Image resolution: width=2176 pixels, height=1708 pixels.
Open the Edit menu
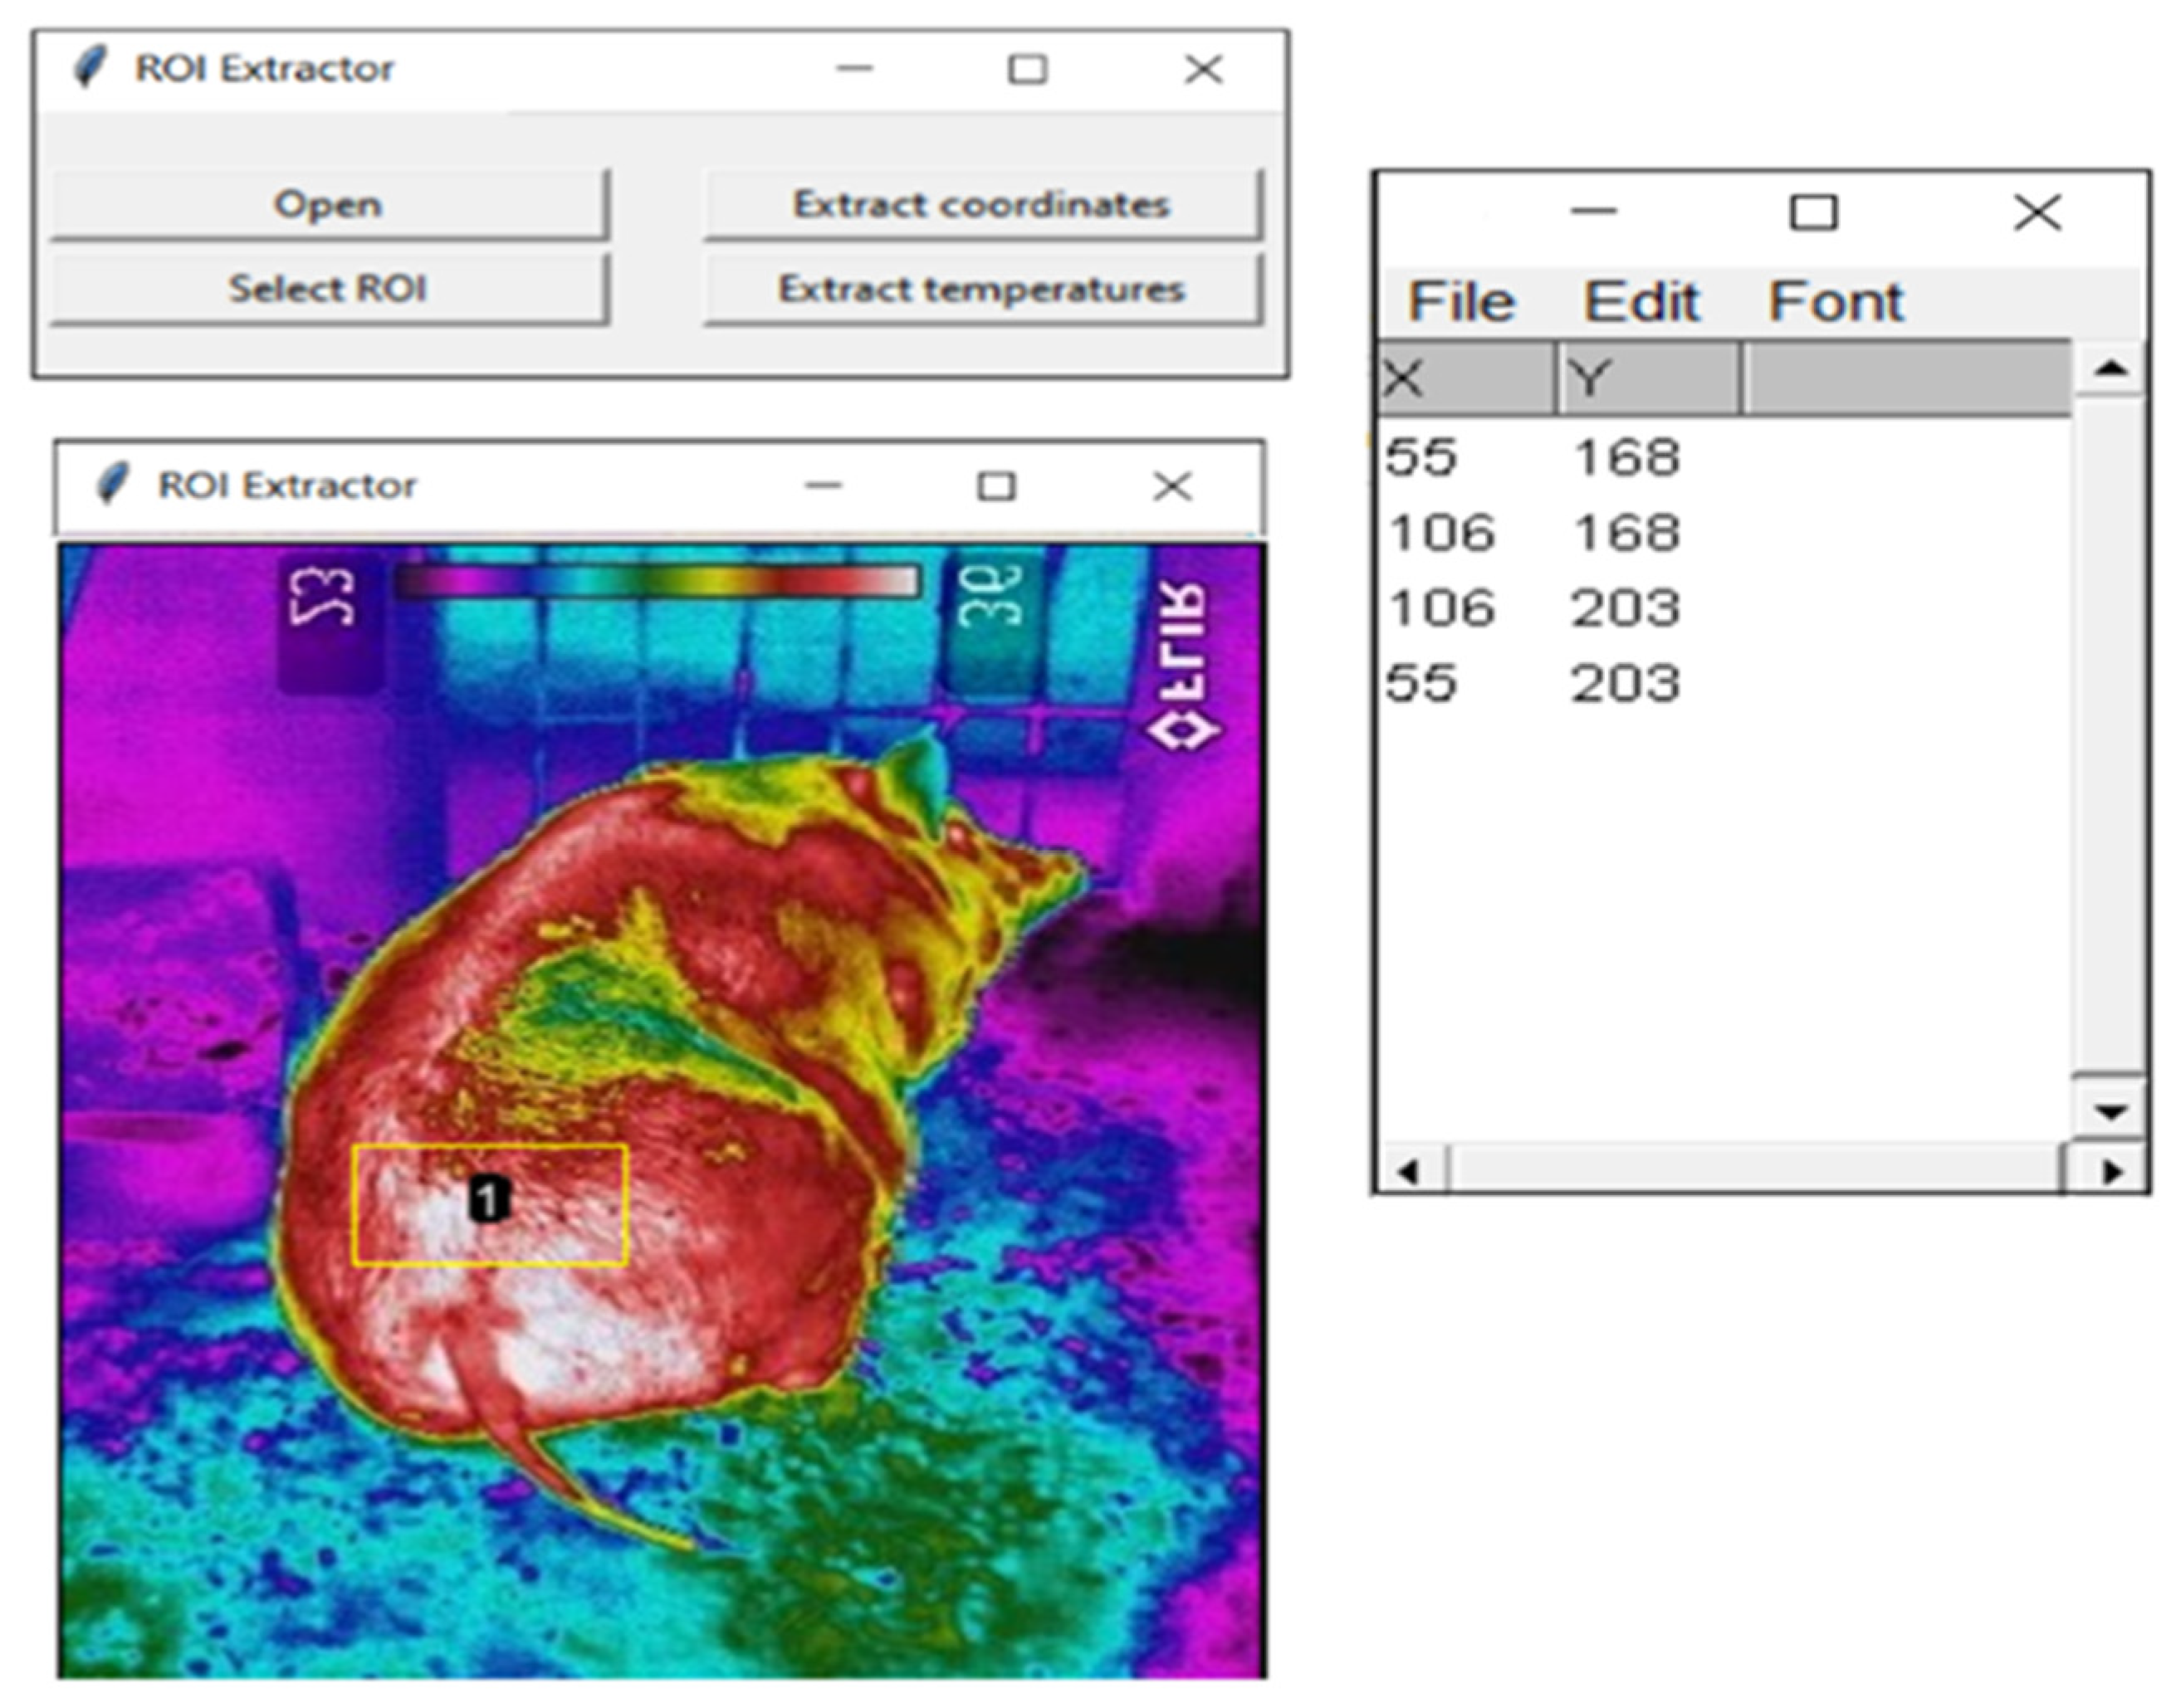pos(1641,301)
